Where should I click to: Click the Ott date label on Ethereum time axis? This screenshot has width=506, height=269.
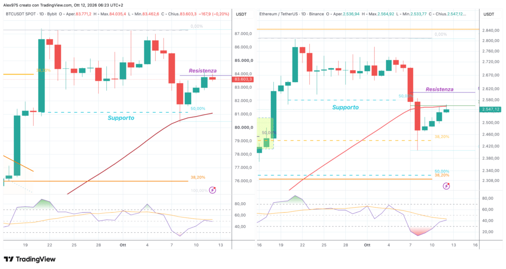coord(367,245)
